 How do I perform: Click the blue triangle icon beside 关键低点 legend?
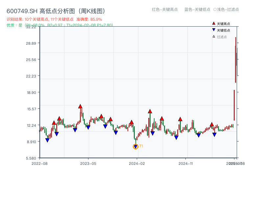(214, 30)
